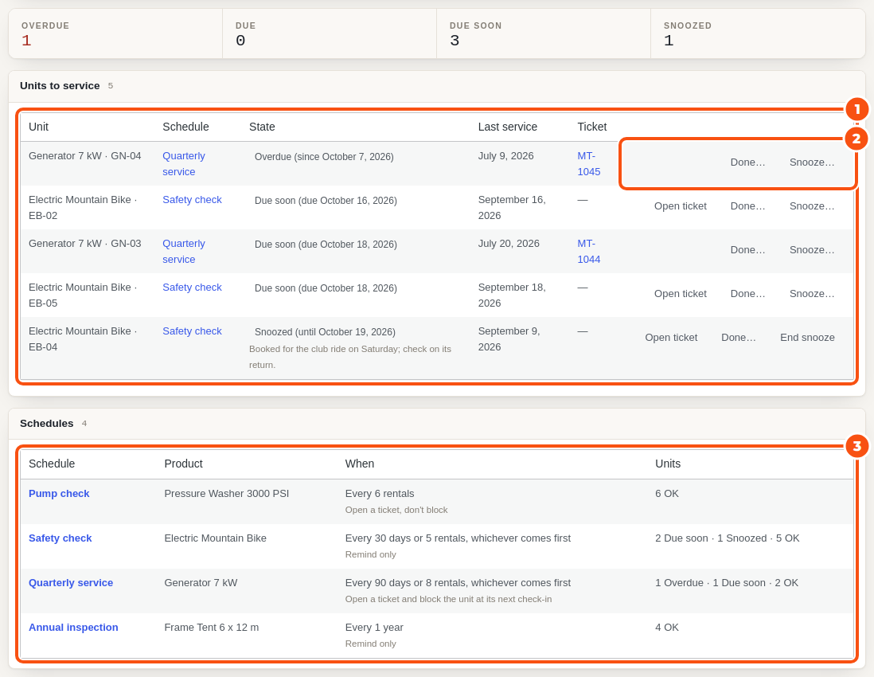Viewport: 874px width, 677px height.
Task: Click 'Pressure Washer 3000 PSI' product cell
Action: click(x=226, y=494)
